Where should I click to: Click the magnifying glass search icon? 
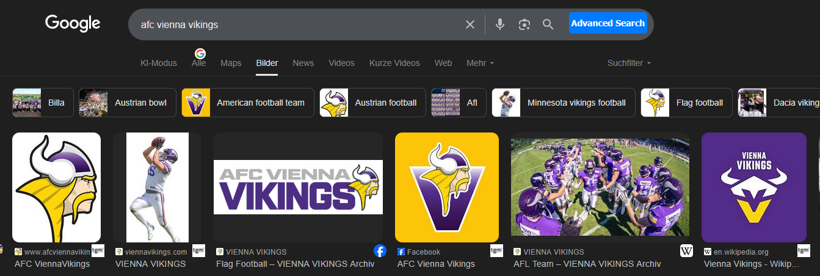point(548,24)
